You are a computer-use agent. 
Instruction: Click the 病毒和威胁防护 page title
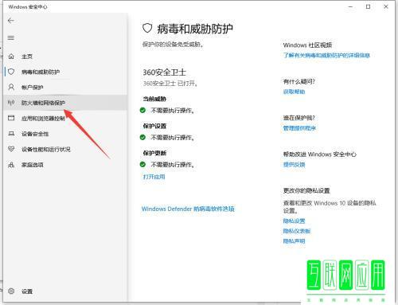pos(195,29)
